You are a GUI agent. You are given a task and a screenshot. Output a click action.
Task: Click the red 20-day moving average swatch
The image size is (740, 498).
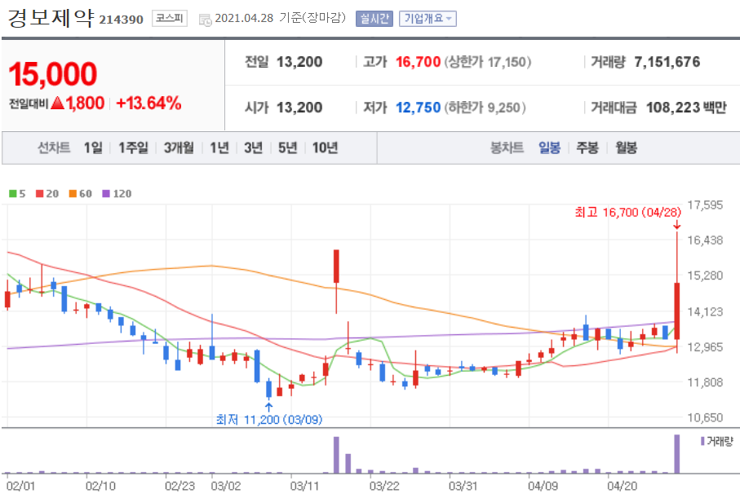[x=40, y=193]
